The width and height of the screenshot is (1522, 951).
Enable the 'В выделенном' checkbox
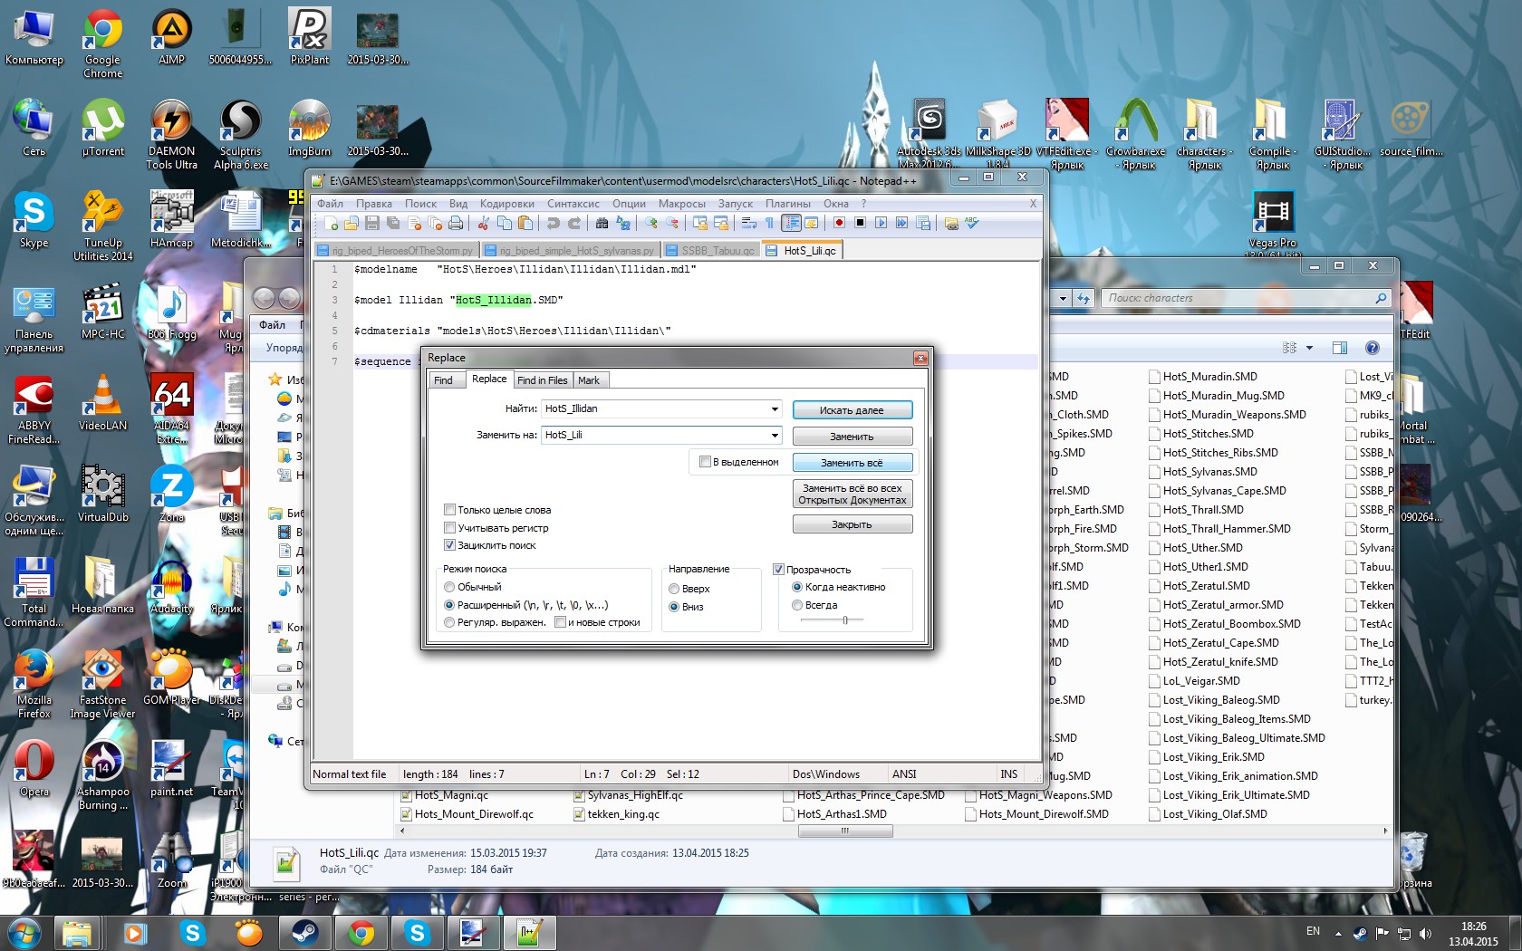coord(705,462)
